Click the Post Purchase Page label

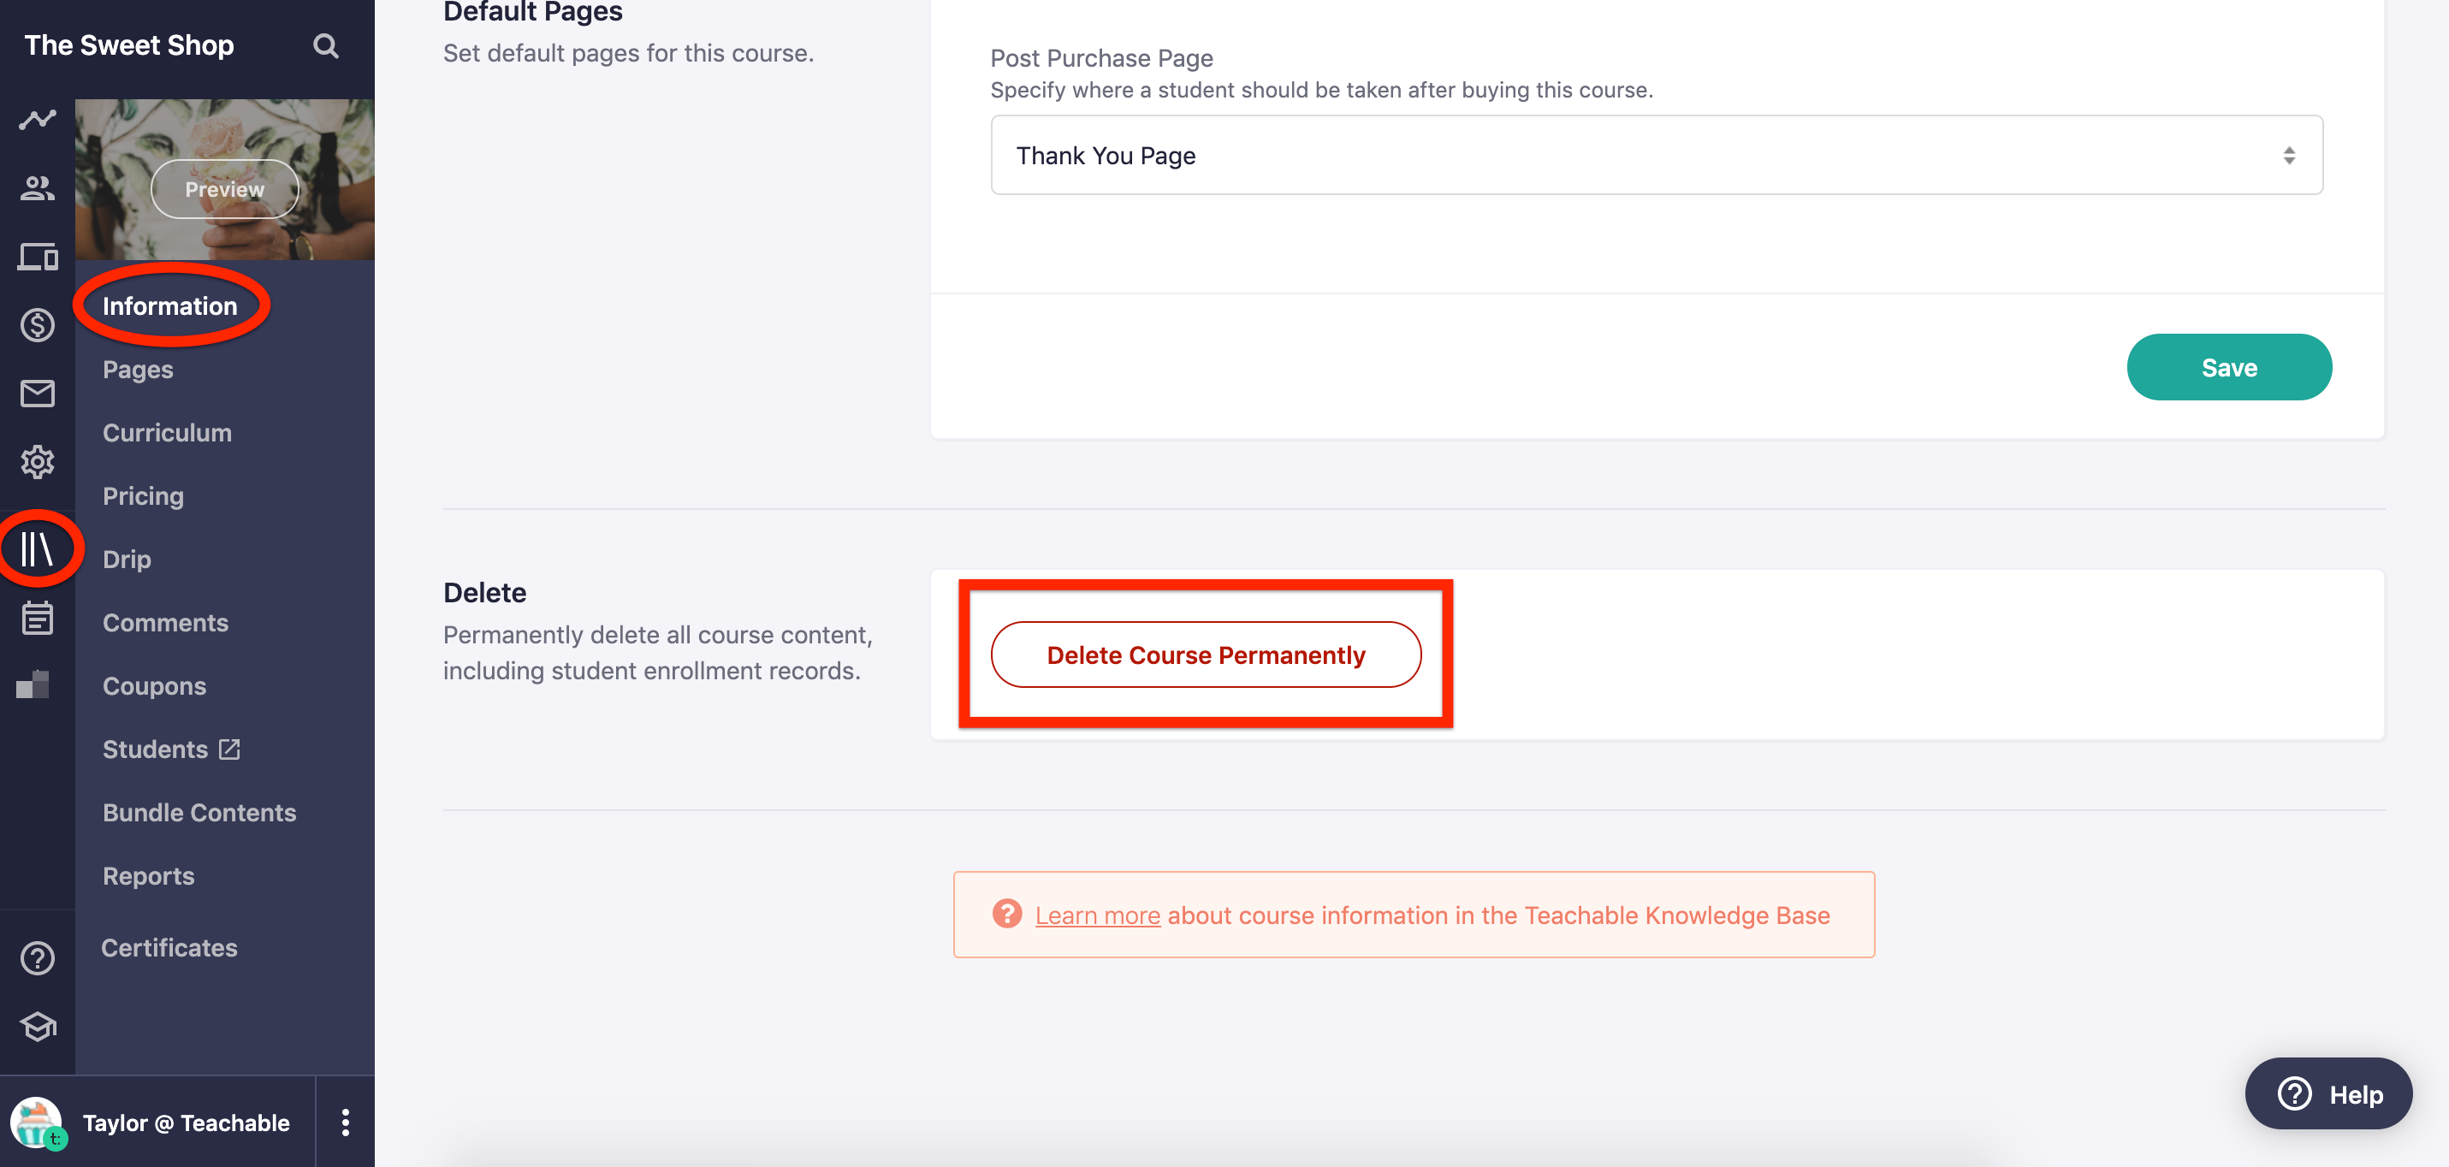pyautogui.click(x=1102, y=58)
